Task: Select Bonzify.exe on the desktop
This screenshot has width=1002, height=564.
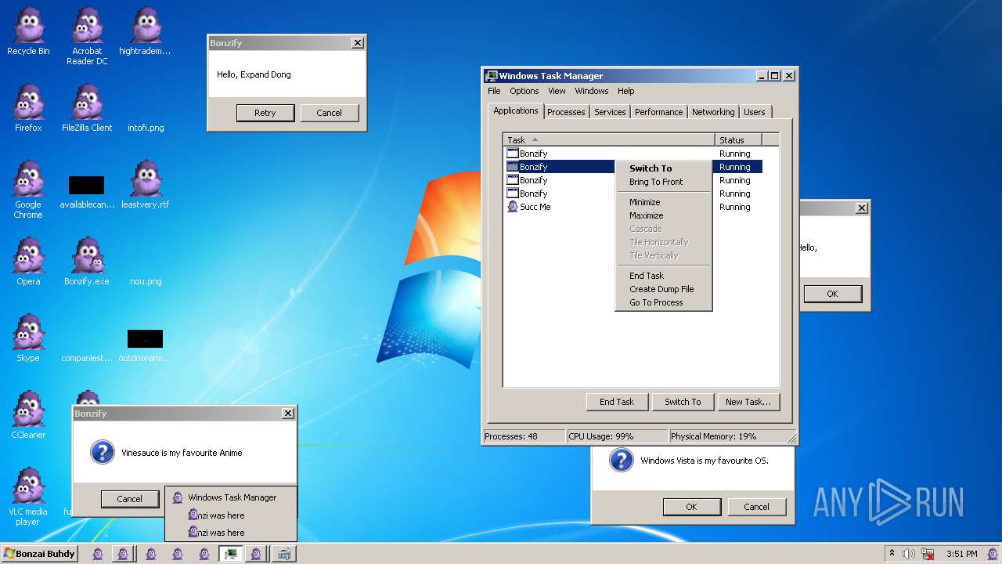Action: pyautogui.click(x=87, y=262)
